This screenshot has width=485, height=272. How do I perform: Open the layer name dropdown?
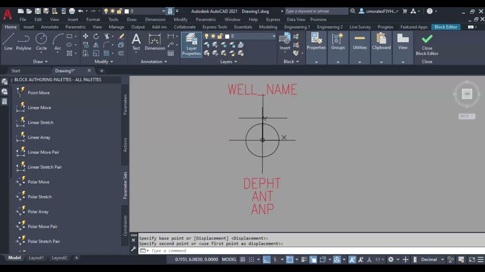[x=274, y=36]
